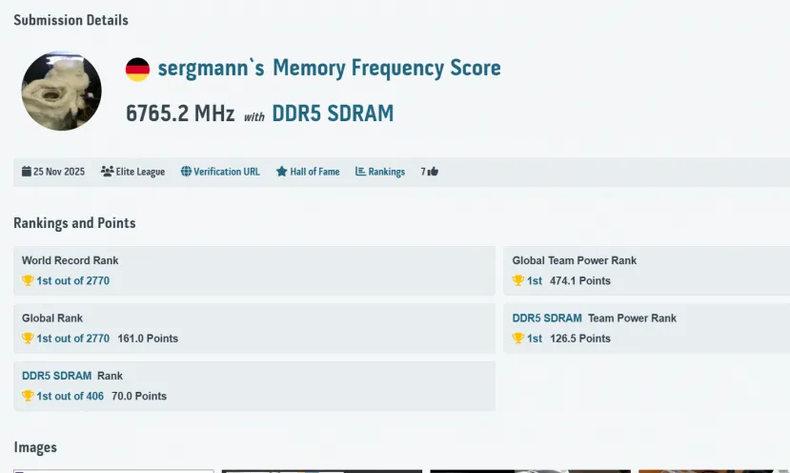Click the globe icon for Verification URL
This screenshot has width=790, height=473.
(x=186, y=172)
